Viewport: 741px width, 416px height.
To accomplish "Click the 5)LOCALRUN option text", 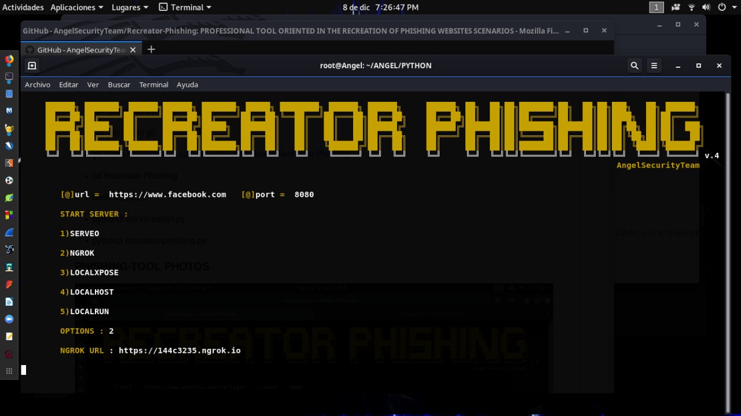I will pos(85,312).
